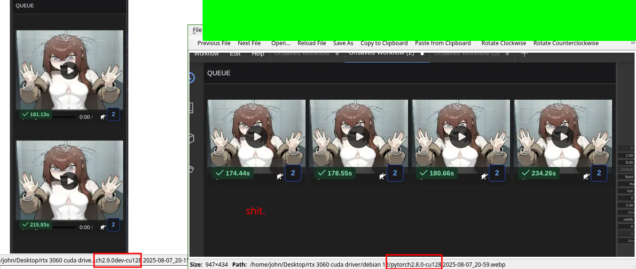This screenshot has height=269, width=636.
Task: Click the 'comfy' dropdown value
Action: pyautogui.click(x=626, y=219)
